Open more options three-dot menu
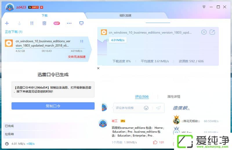Viewport: 232px width, 150px height. pos(69,23)
